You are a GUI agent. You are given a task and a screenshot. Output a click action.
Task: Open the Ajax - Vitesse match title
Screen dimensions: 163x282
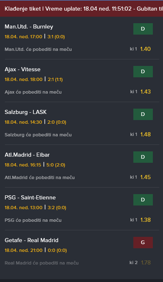[x=22, y=70]
